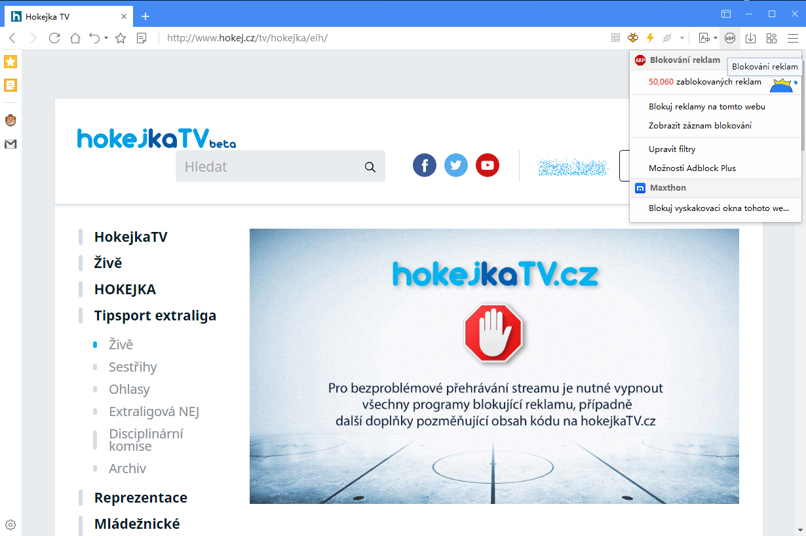Open the Favorites star in left sidebar
The width and height of the screenshot is (806, 536).
[10, 62]
